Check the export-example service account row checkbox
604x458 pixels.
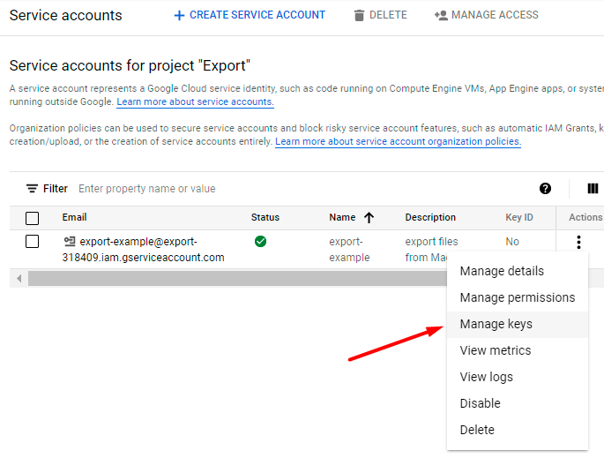33,242
